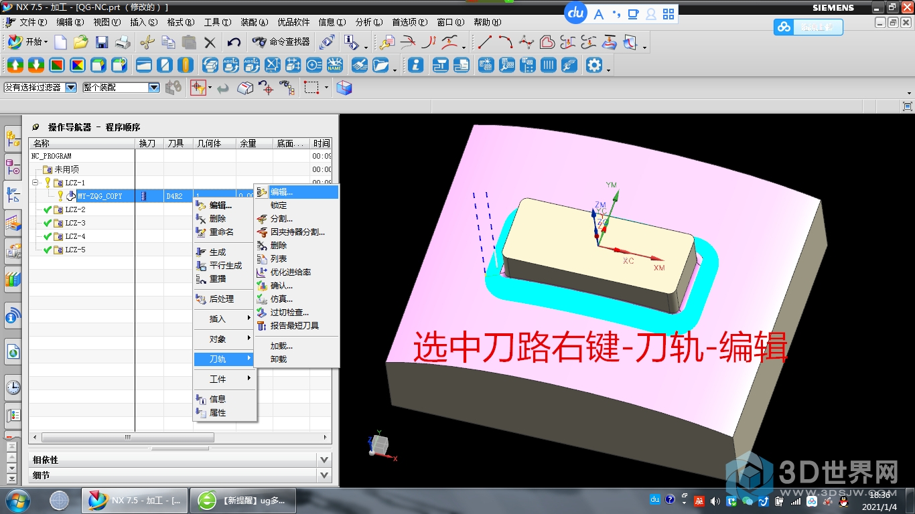Choose 分割... in the 刀轨 submenu
The image size is (915, 514).
pos(297,219)
